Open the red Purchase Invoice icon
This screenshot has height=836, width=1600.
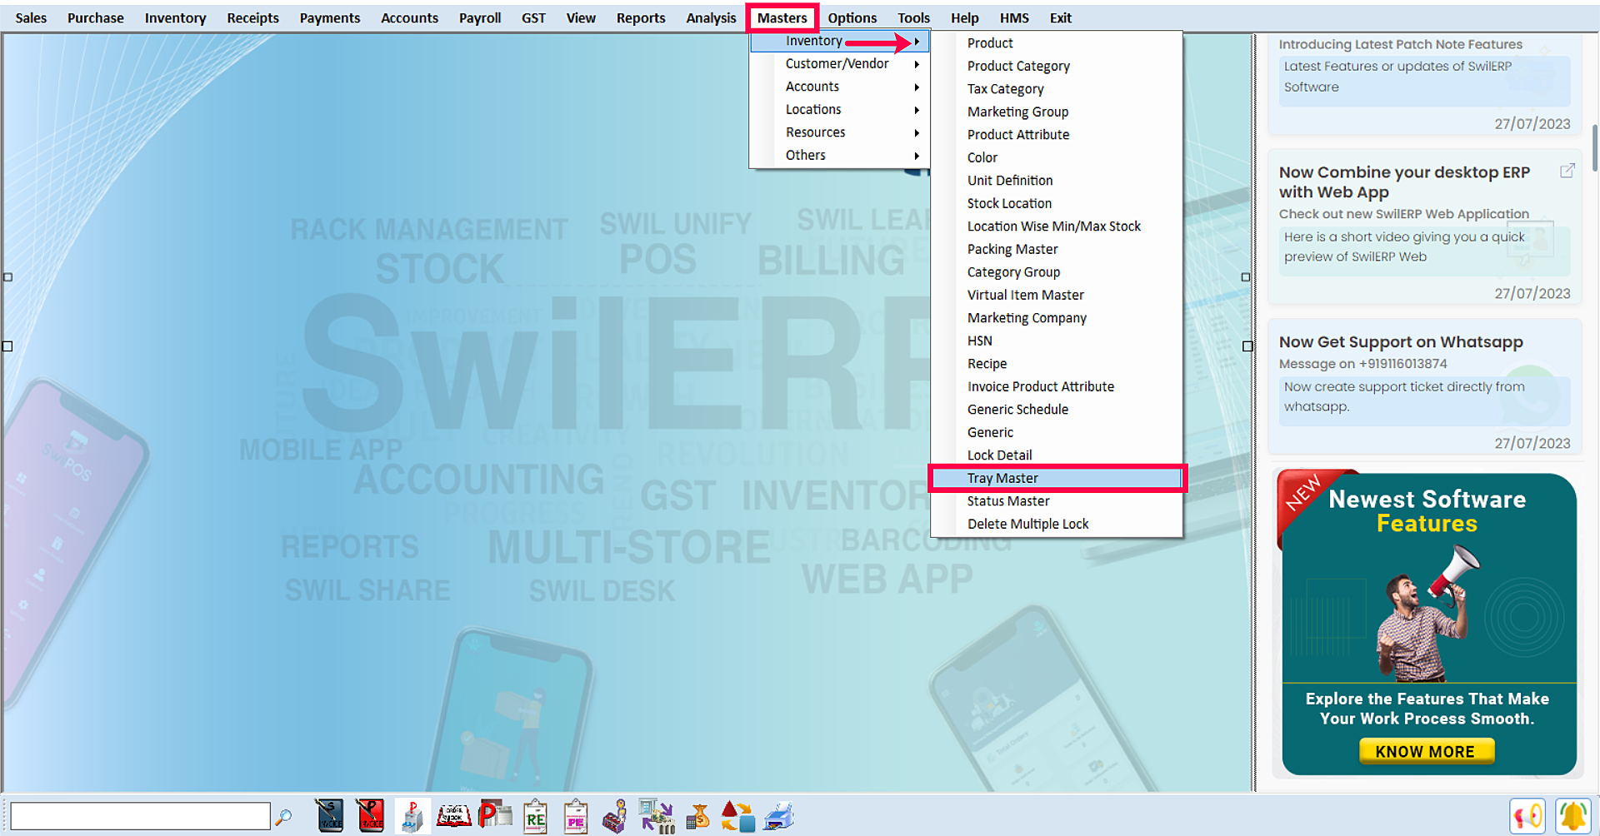(370, 816)
